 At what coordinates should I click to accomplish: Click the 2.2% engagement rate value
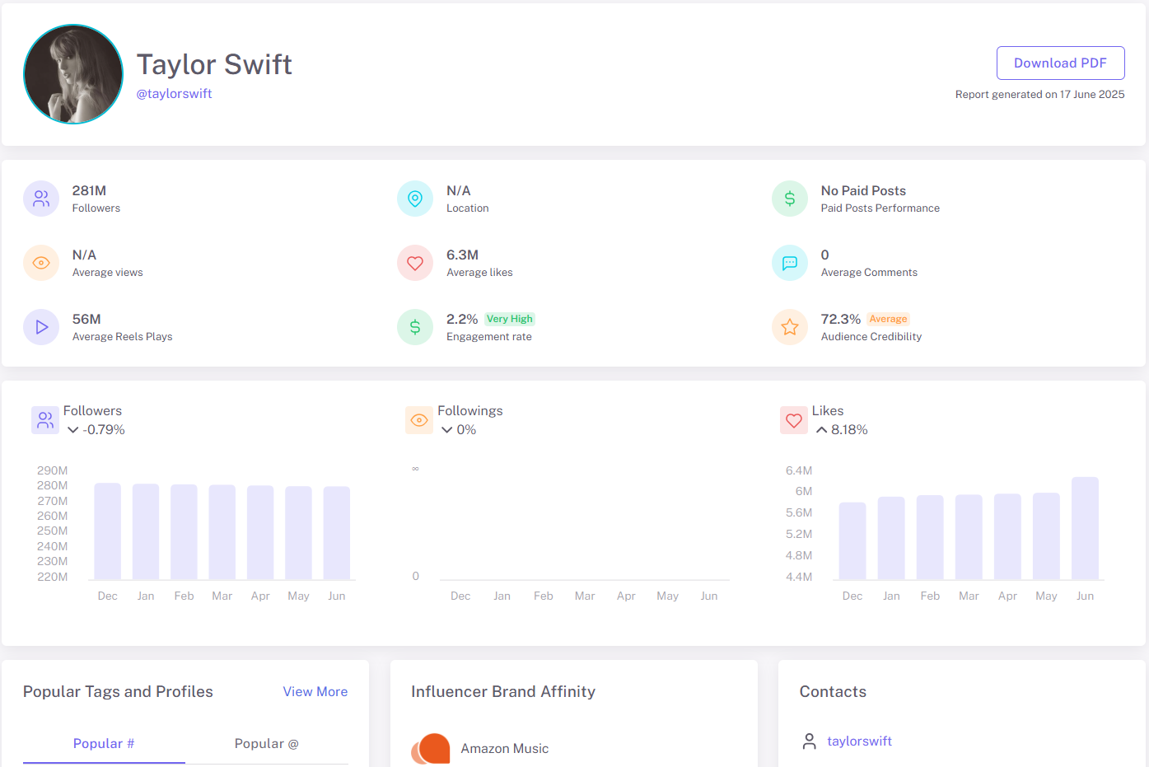462,320
